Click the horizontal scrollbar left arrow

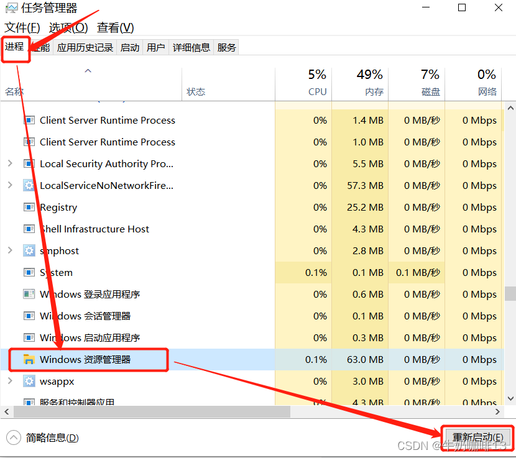point(7,411)
